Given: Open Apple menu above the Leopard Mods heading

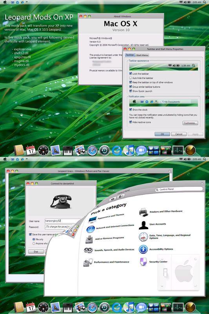Looking at the screenshot, I should [x=5, y=2].
